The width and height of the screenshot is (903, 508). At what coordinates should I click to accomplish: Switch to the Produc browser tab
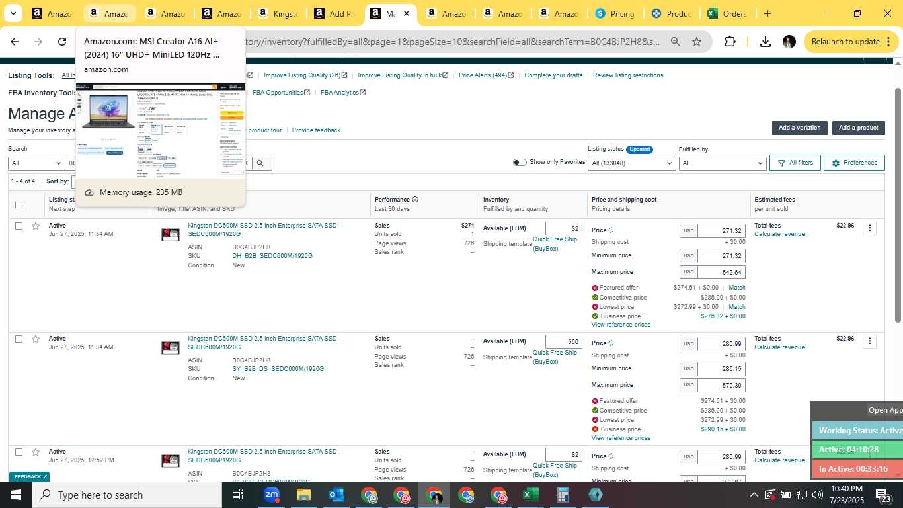672,13
